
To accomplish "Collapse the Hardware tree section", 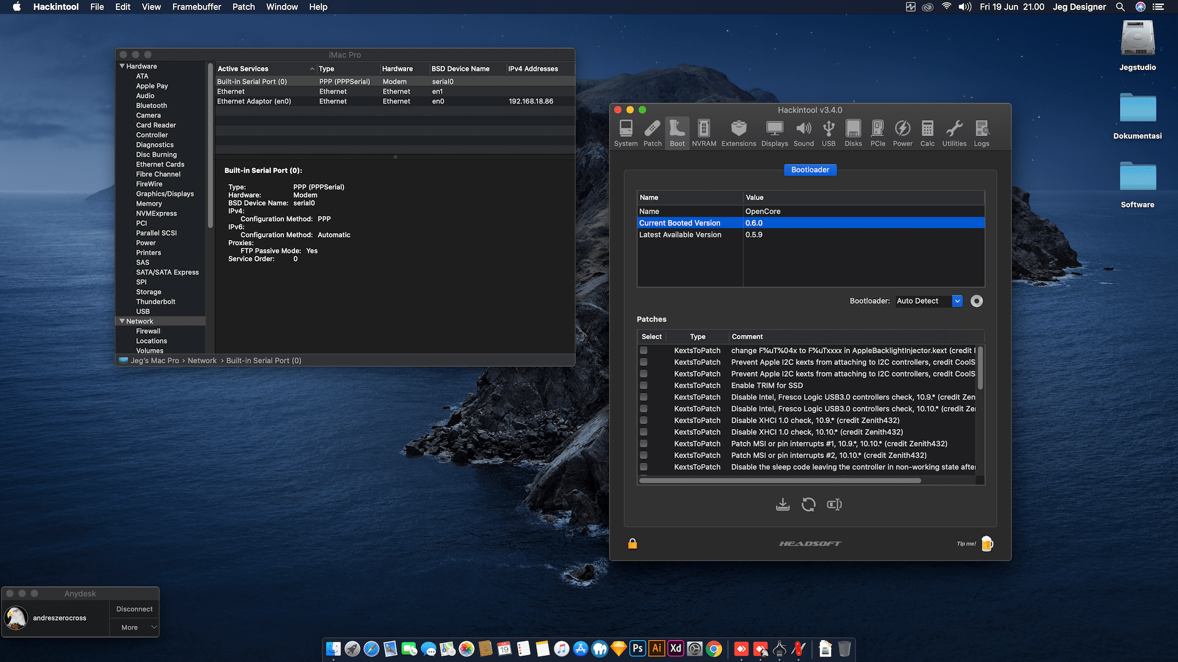I will [122, 66].
